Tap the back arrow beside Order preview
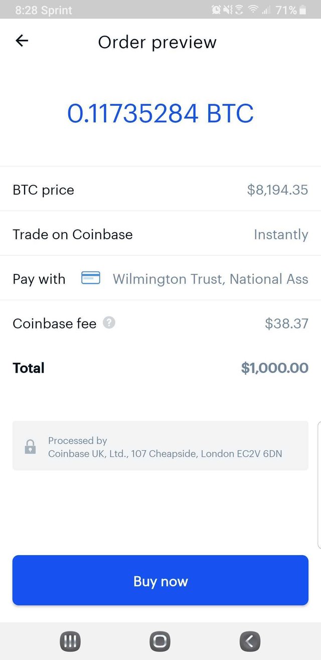This screenshot has width=321, height=660. [x=22, y=41]
